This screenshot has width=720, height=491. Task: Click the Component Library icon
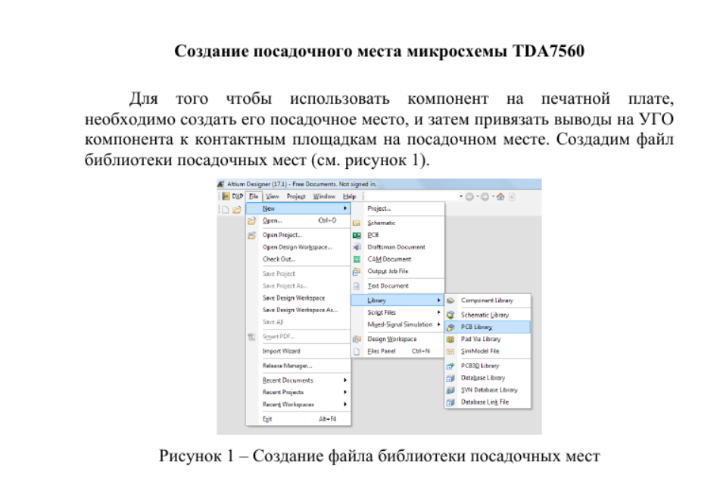pyautogui.click(x=450, y=301)
